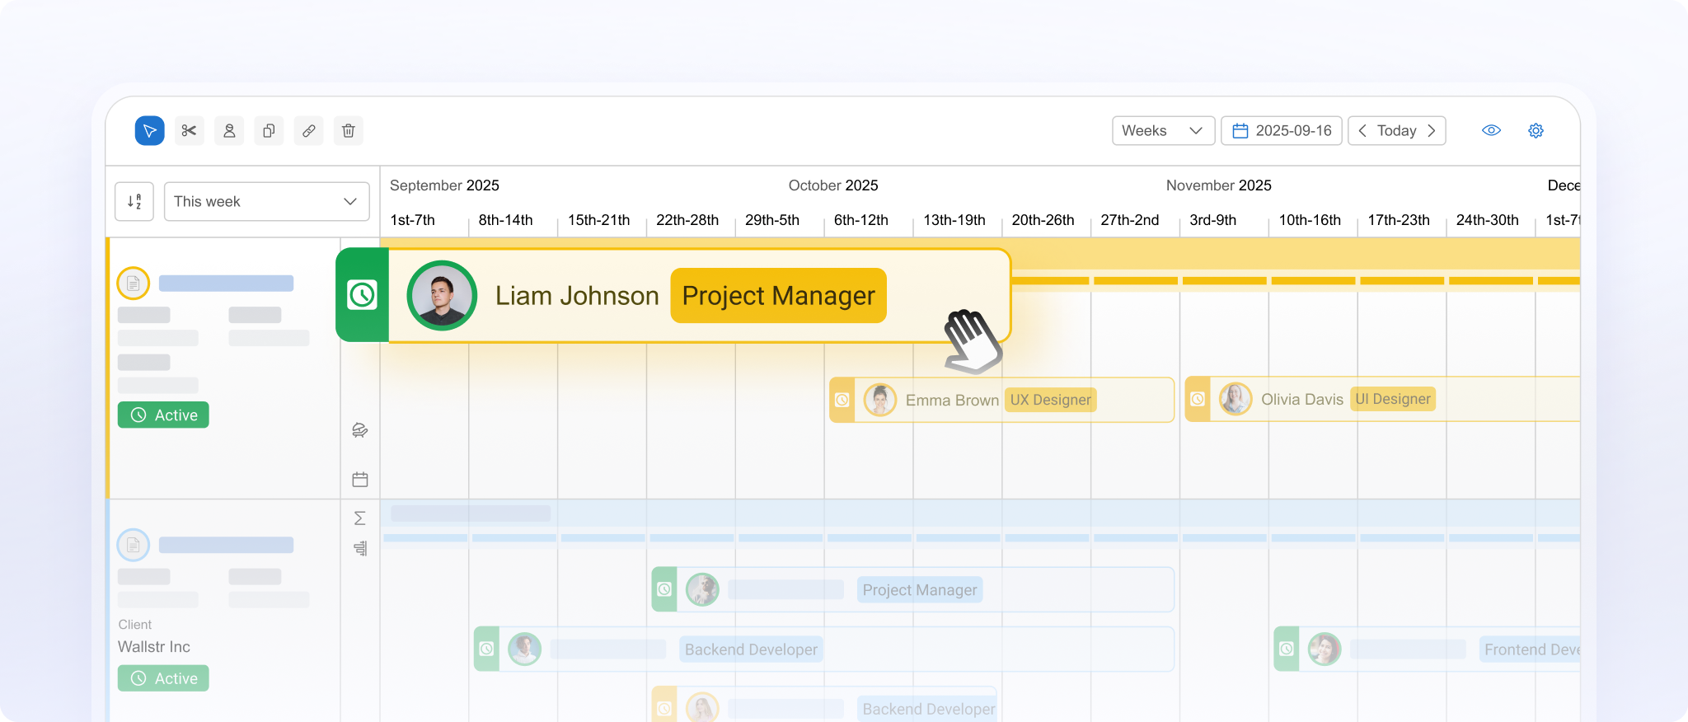Open the Weeks view dropdown
Image resolution: width=1688 pixels, height=722 pixels.
[1162, 131]
